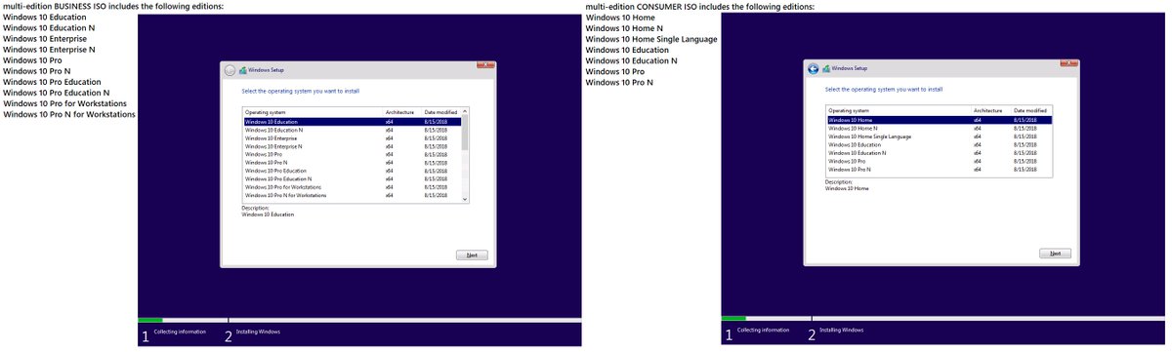Select Windows 10 Enterprise row
The height and width of the screenshot is (352, 1172).
pyautogui.click(x=352, y=138)
